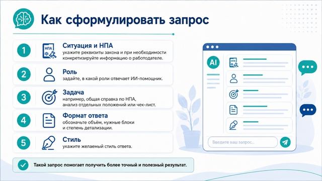
Task: Click the text "укажите реквизиты закона и при необходимости"
Action: [x=114, y=52]
